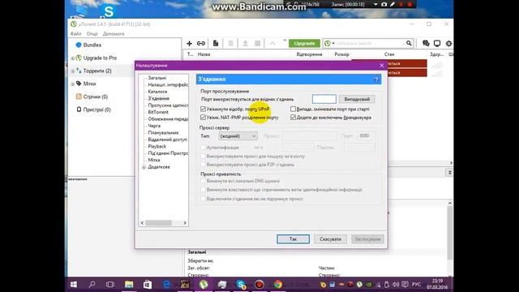Open the Файл menu

pos(75,34)
